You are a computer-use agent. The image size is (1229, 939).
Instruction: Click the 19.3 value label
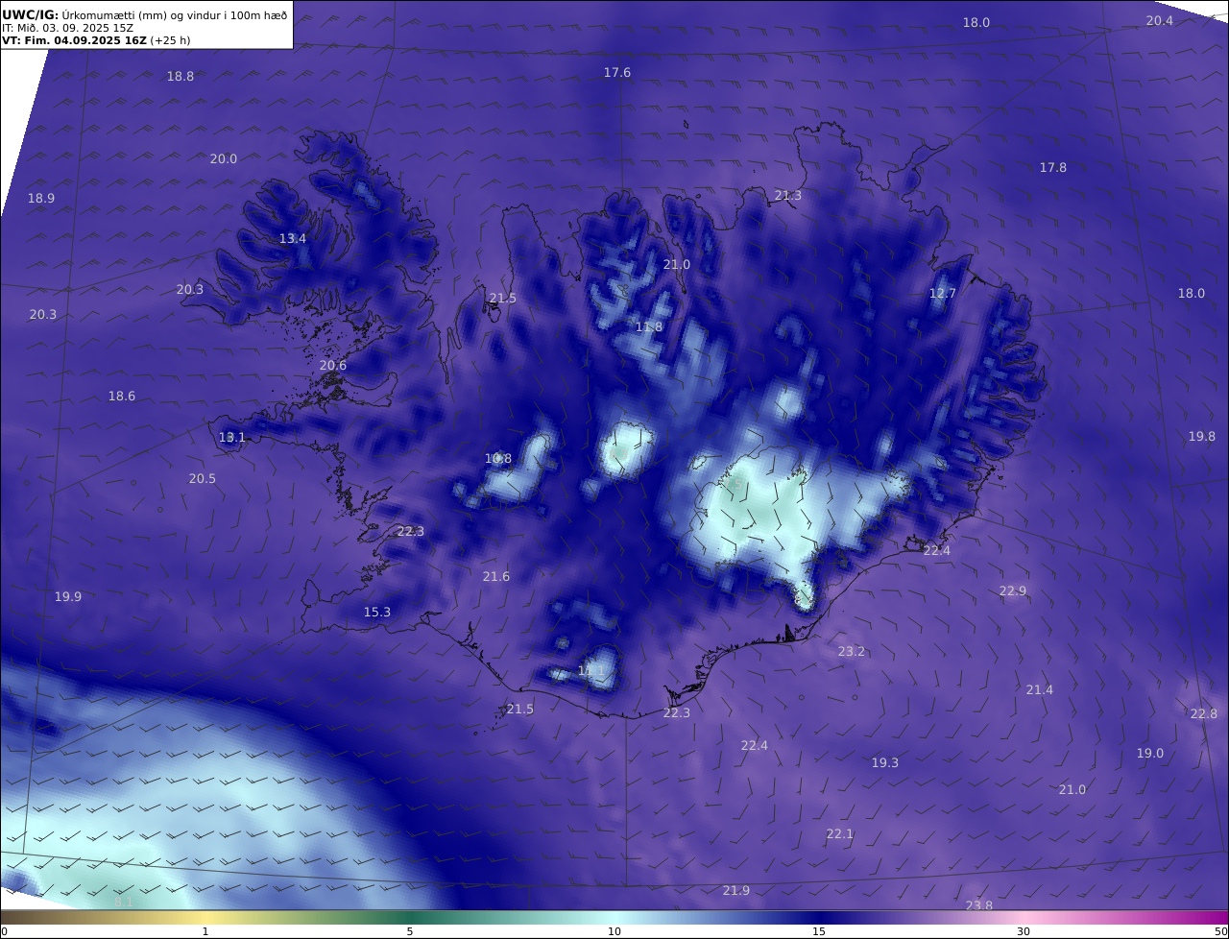pos(885,762)
